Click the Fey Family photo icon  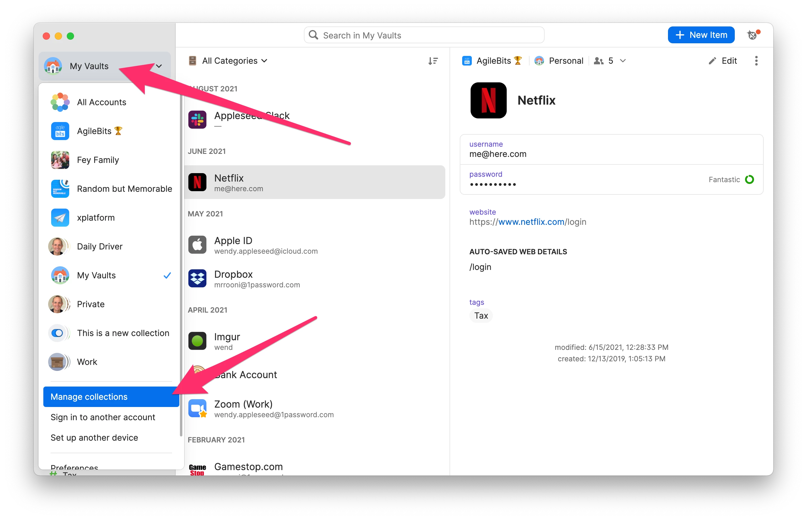60,160
